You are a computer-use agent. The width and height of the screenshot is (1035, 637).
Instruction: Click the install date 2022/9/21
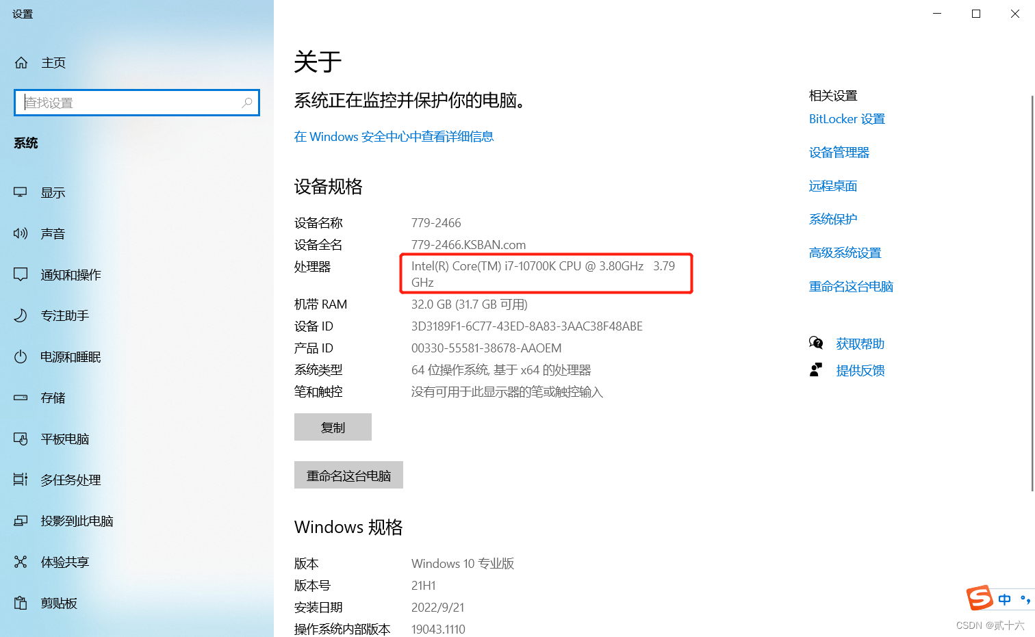click(437, 608)
